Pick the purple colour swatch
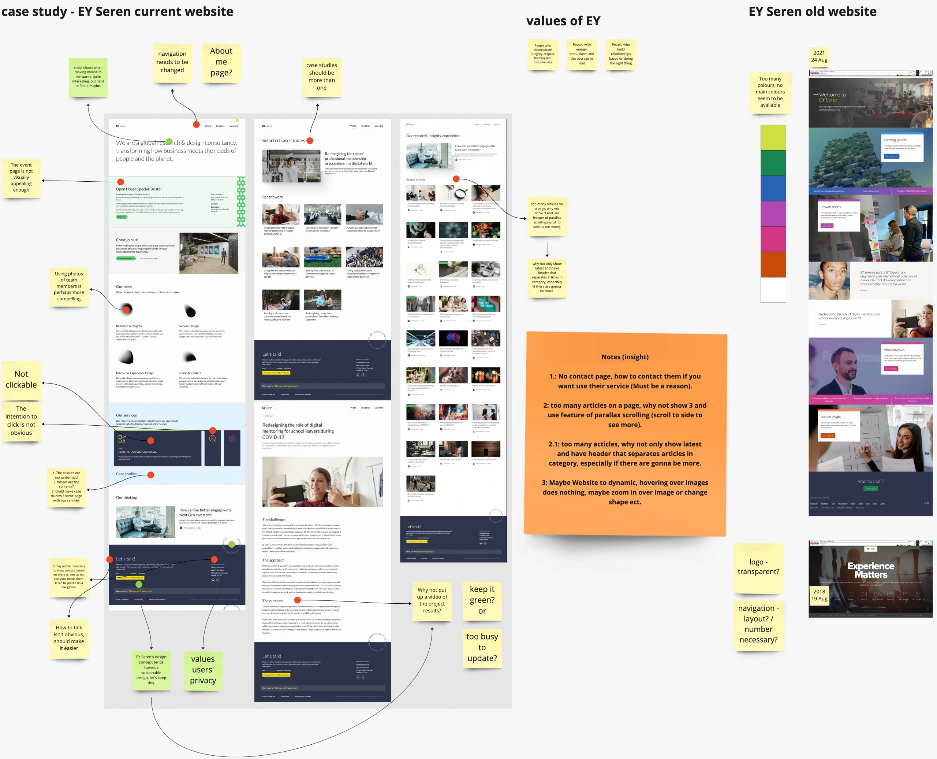The image size is (937, 759). click(773, 214)
